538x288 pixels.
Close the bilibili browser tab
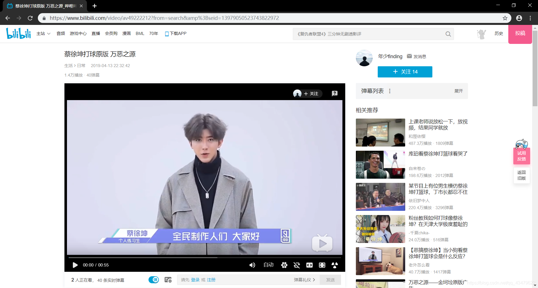click(81, 6)
